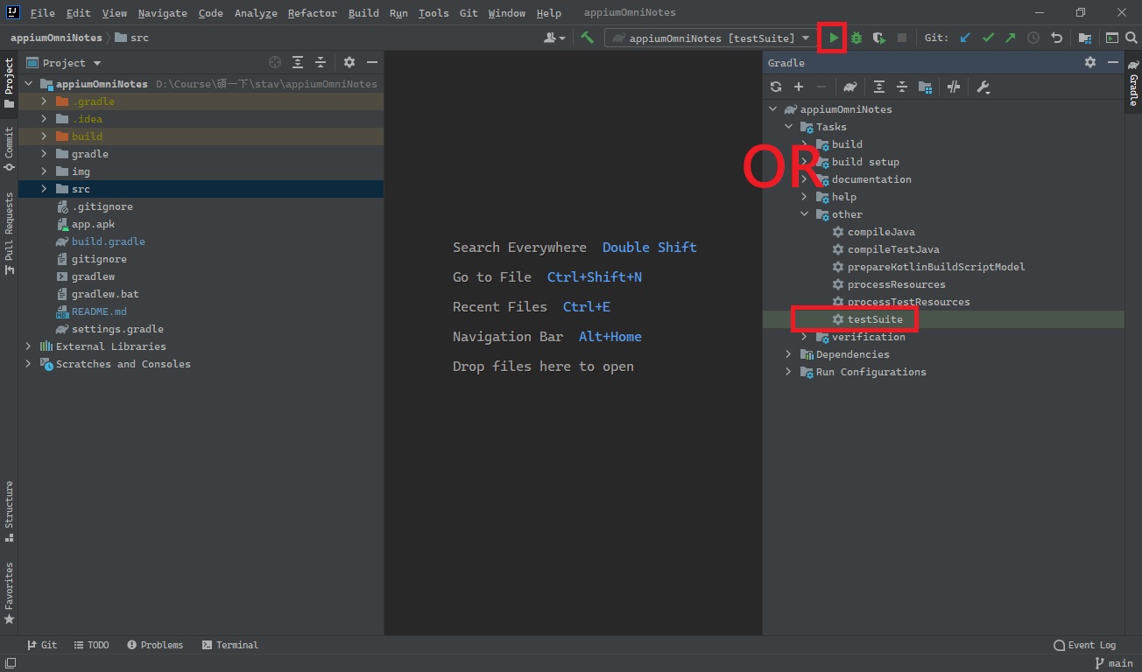Viewport: 1142px width, 672px height.
Task: Expand Run Configurations in Gradle panel
Action: [788, 372]
